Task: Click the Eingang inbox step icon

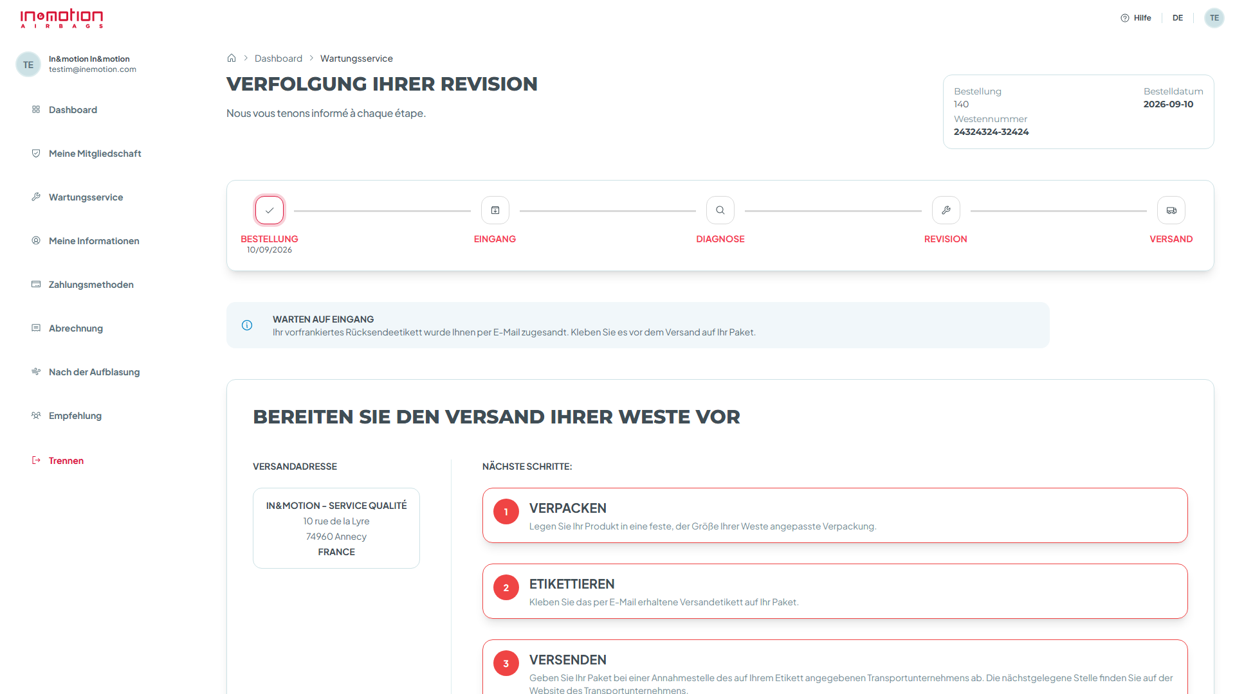Action: [495, 210]
